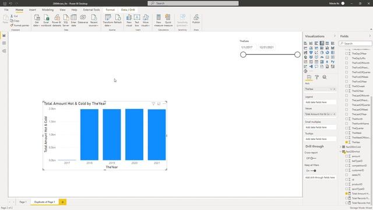Switch to Model view in left sidebar
The image size is (373, 210).
click(x=4, y=51)
